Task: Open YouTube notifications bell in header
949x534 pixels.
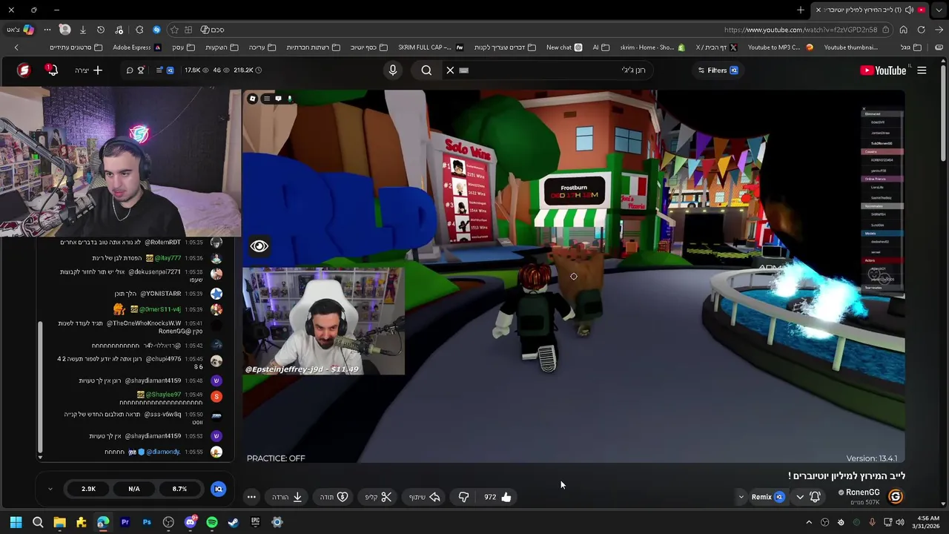Action: [52, 70]
